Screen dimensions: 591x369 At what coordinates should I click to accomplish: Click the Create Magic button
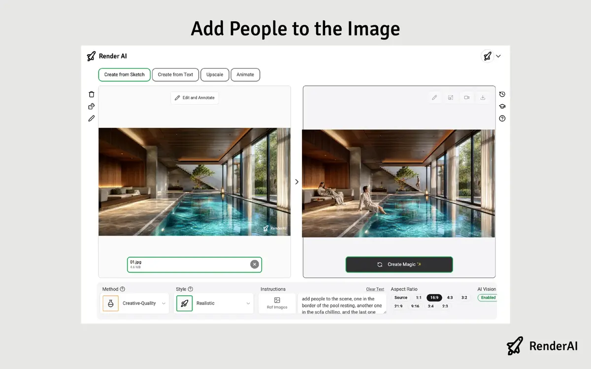click(x=399, y=264)
